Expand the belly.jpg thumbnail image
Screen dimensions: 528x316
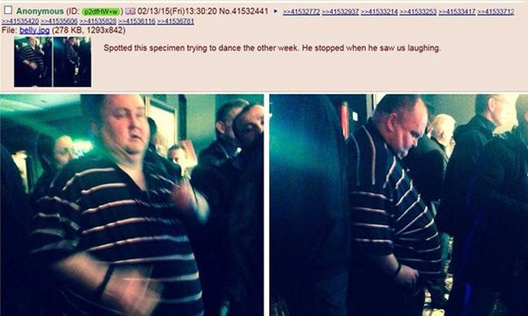click(x=52, y=62)
